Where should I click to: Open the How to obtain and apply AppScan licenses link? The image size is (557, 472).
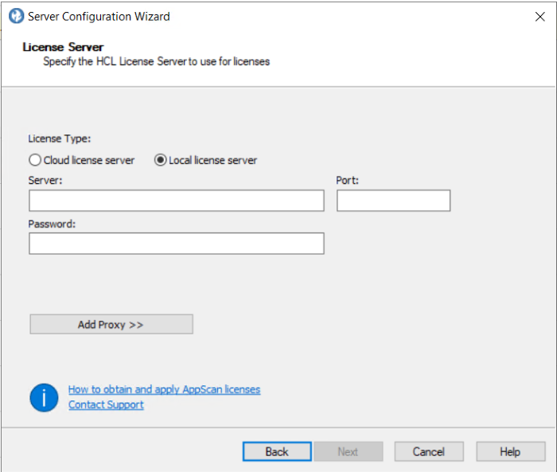164,389
